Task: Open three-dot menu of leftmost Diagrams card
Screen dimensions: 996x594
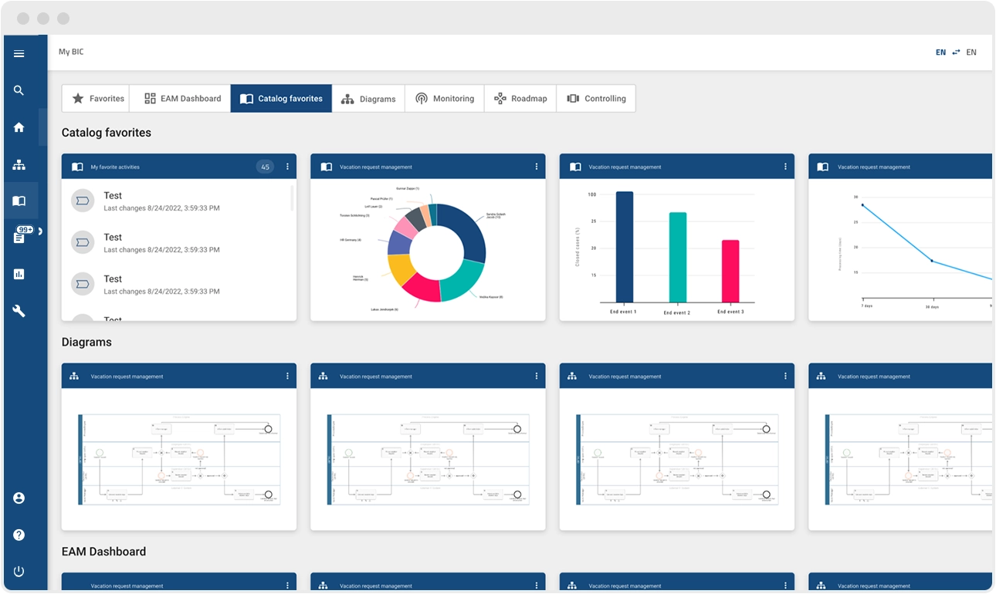Action: [x=288, y=376]
